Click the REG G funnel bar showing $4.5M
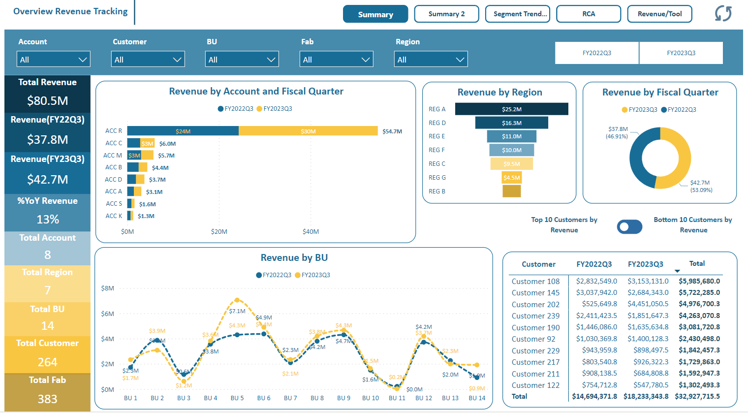748x413 pixels. pyautogui.click(x=512, y=178)
